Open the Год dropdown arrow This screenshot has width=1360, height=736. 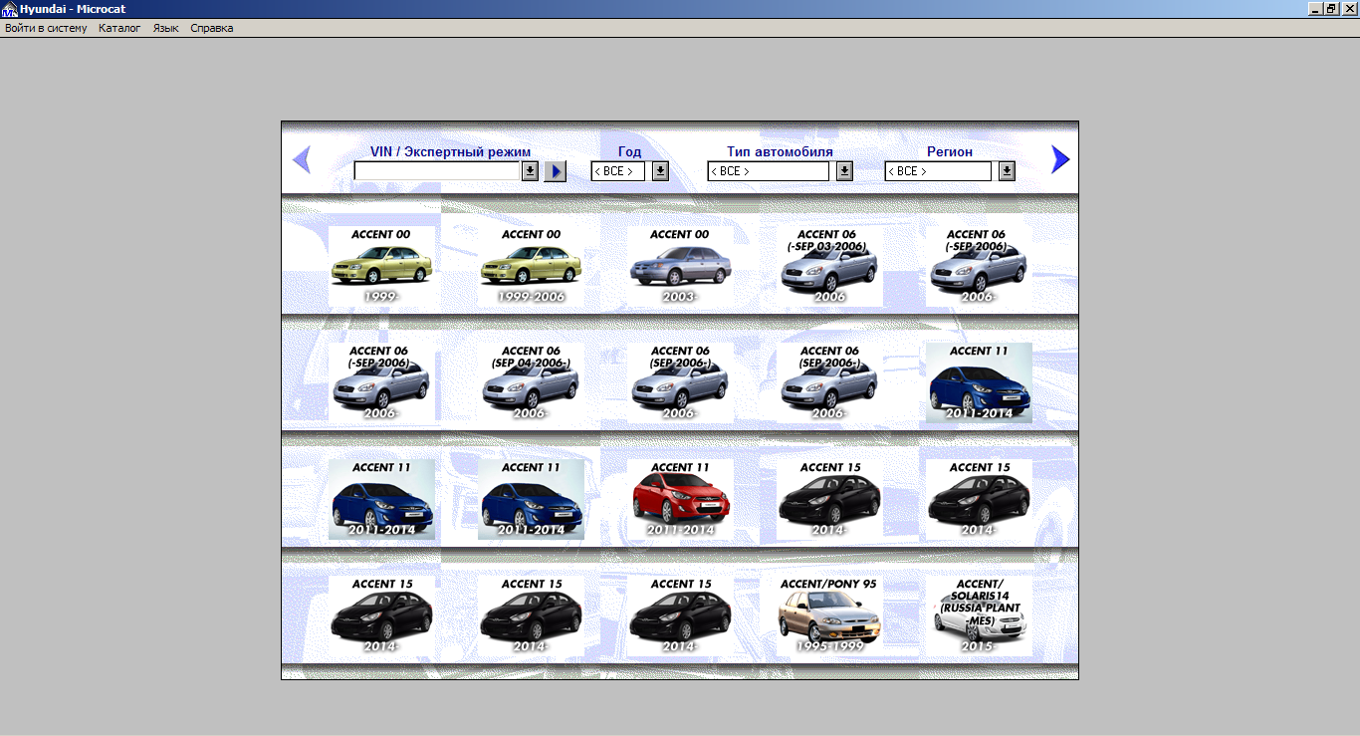pyautogui.click(x=660, y=171)
